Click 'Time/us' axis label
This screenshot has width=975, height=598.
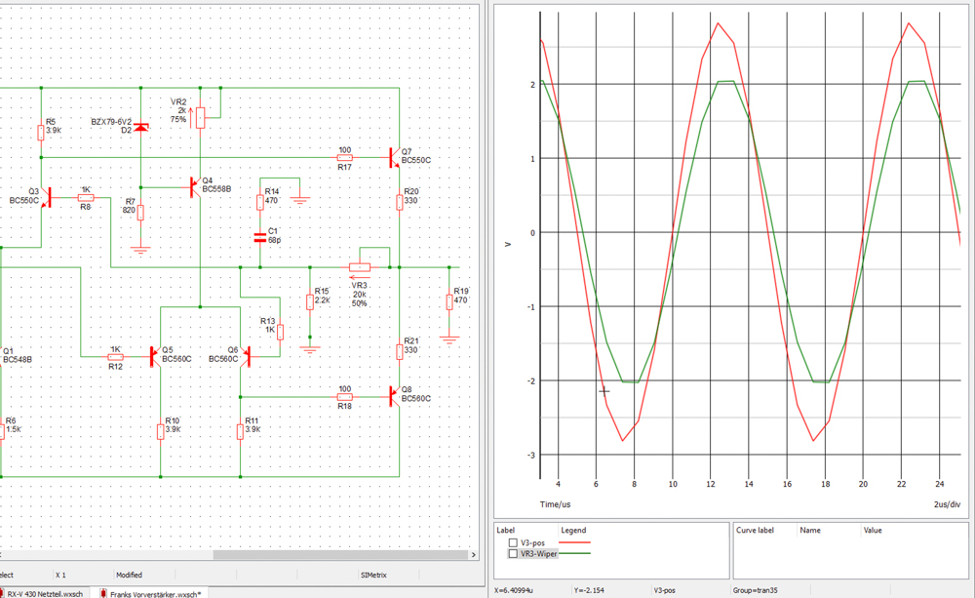555,504
